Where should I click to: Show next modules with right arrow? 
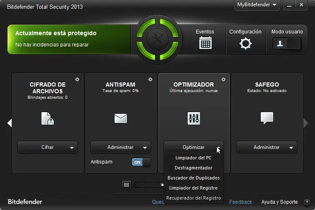click(305, 123)
